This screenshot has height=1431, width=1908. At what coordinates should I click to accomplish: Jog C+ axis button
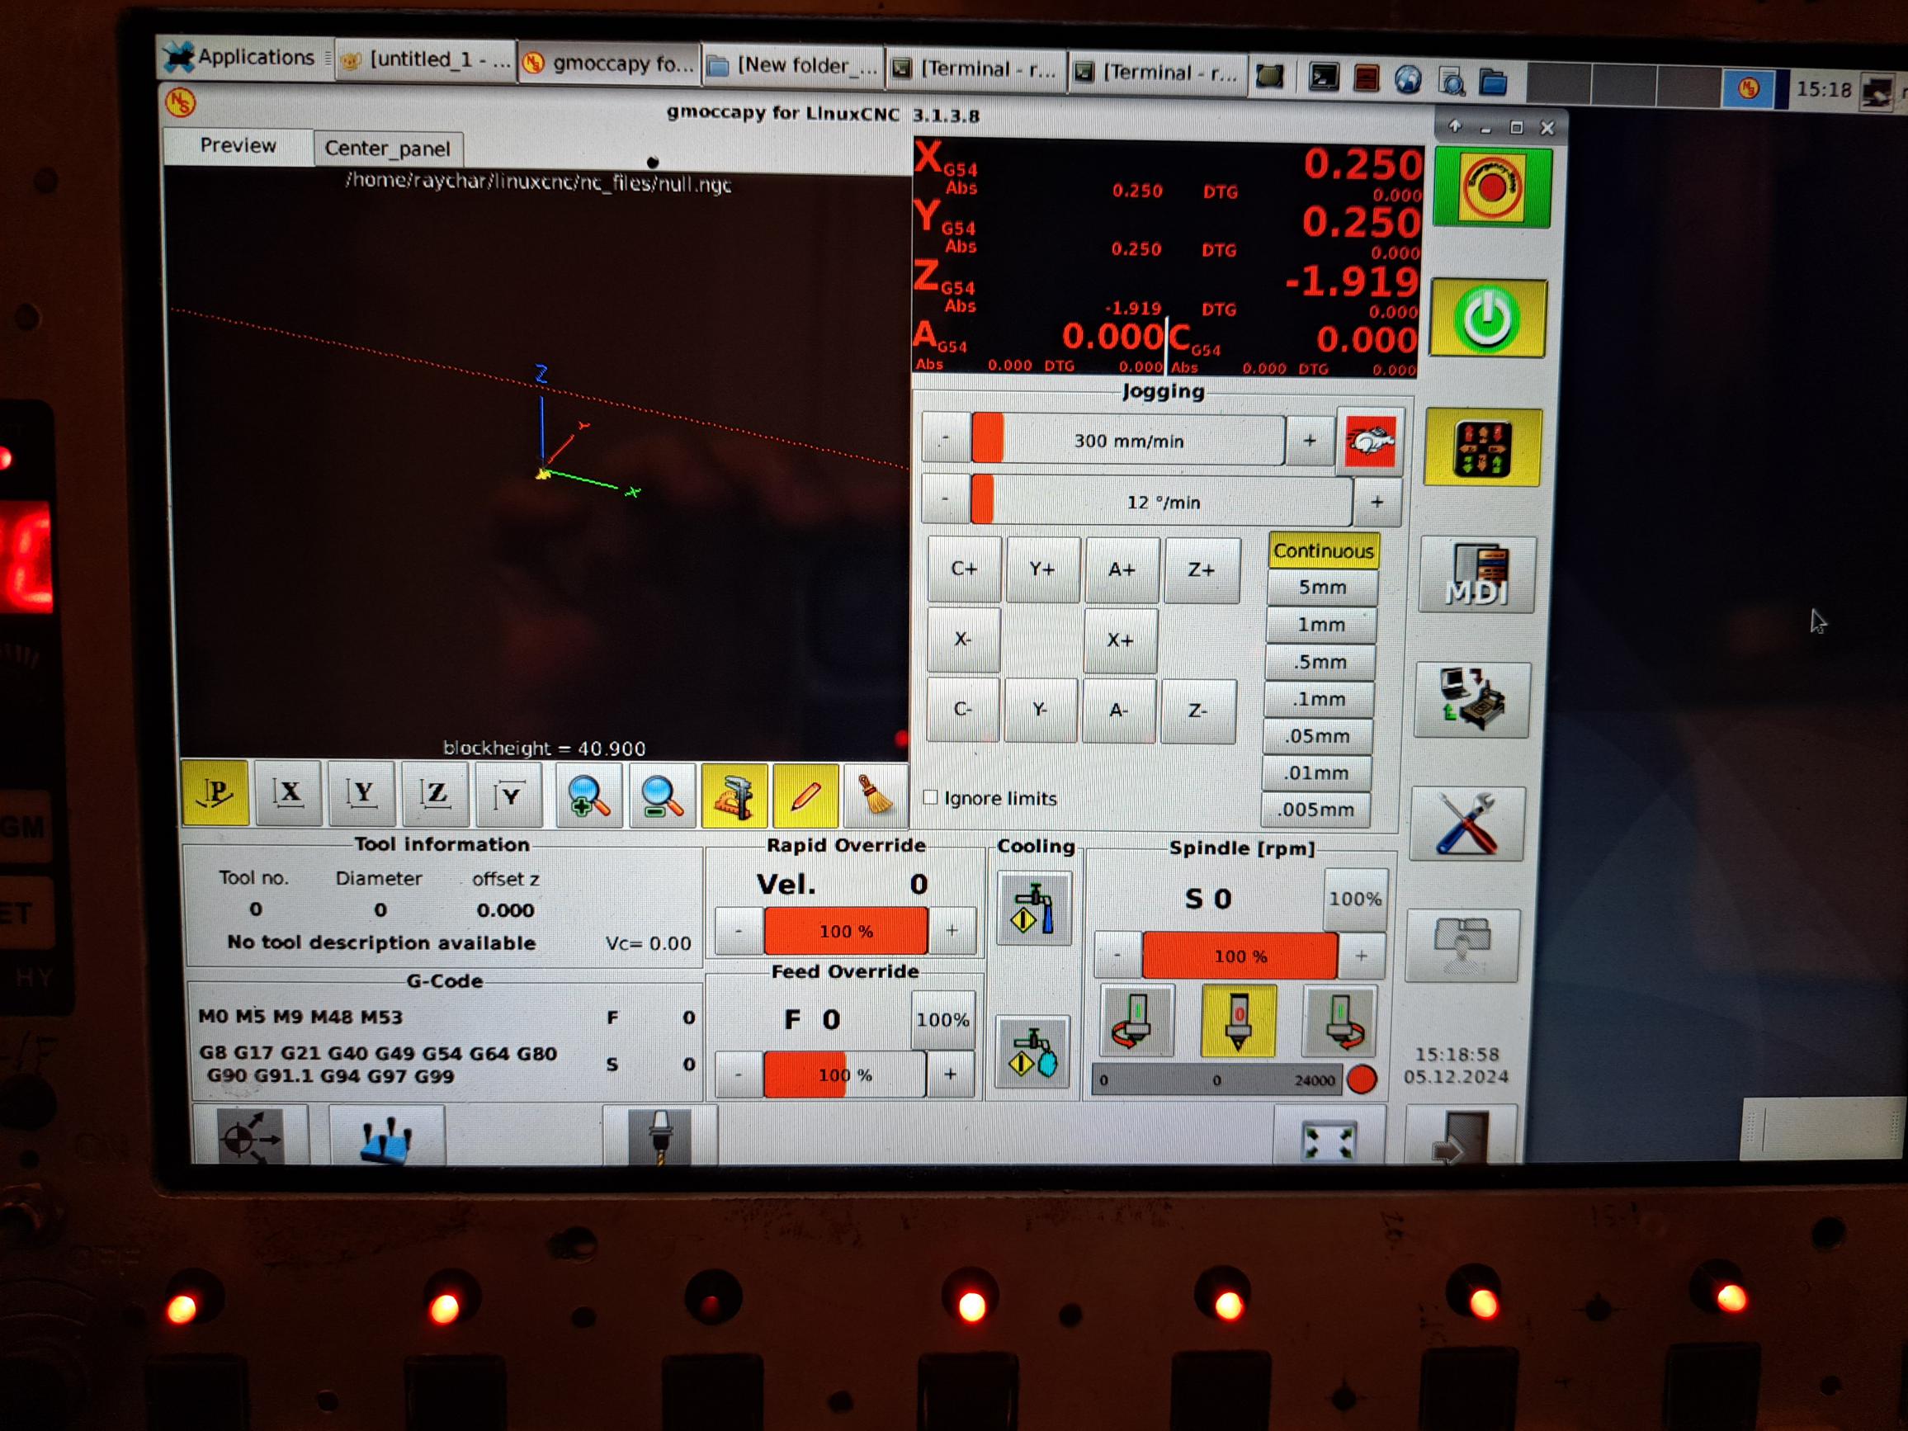click(965, 569)
